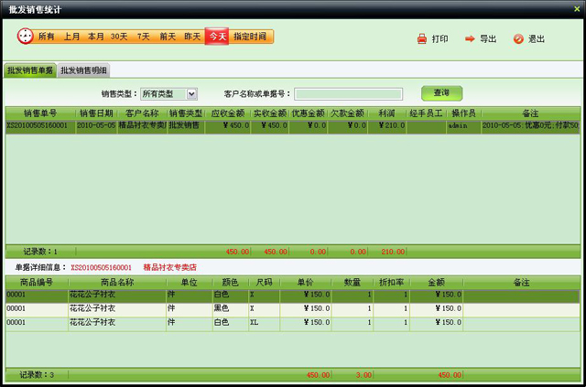Click the 打印 printer icon

(421, 39)
